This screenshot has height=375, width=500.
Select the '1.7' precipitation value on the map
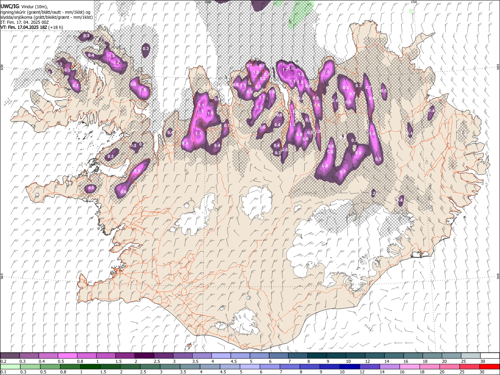pos(285,69)
